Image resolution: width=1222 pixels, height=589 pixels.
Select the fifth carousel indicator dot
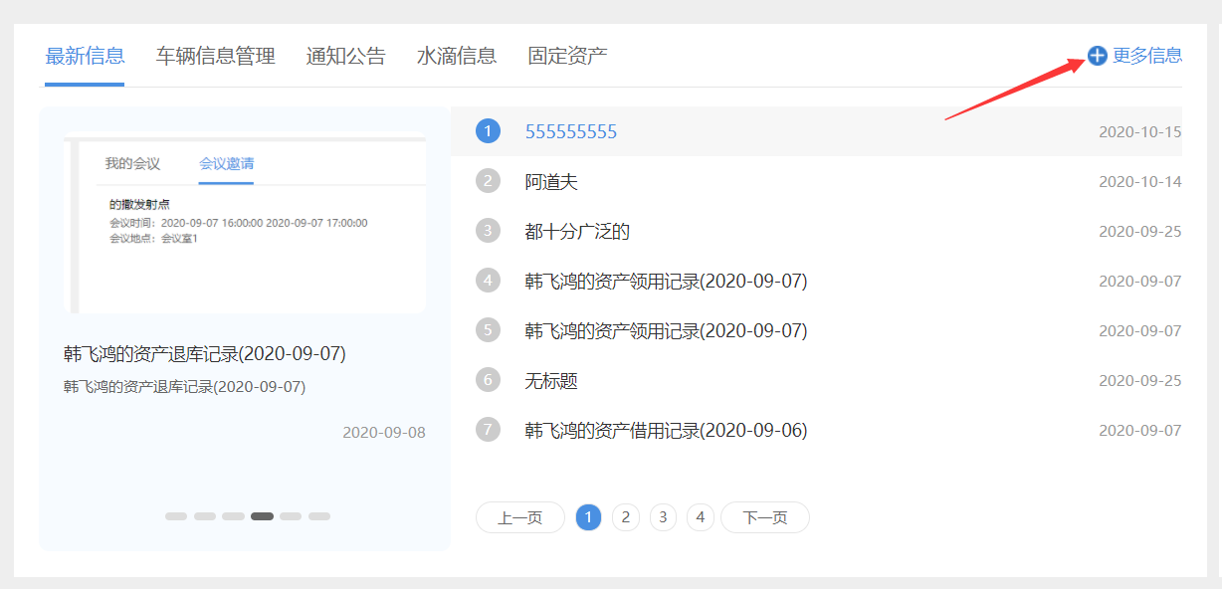[x=291, y=516]
